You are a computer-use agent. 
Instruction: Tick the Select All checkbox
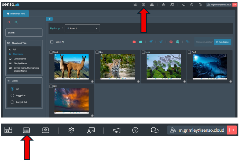point(52,42)
